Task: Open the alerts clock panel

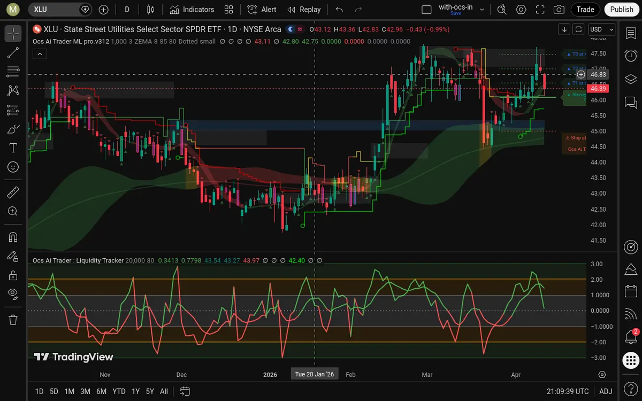Action: coord(631,56)
